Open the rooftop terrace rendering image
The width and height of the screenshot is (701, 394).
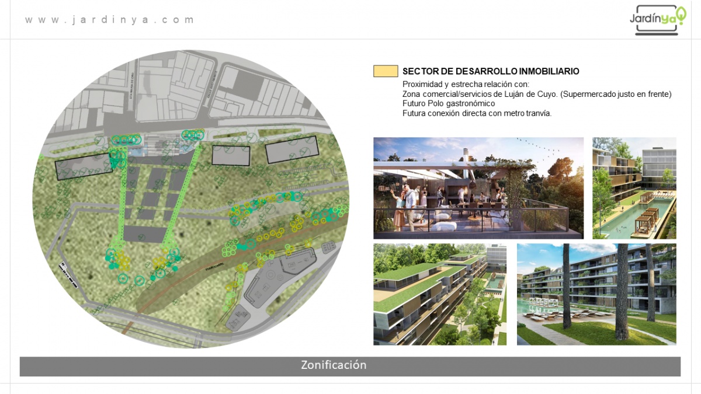478,188
